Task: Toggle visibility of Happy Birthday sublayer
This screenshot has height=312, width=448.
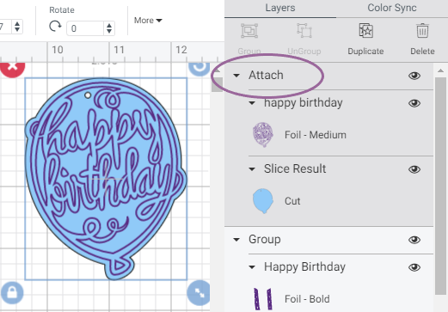Action: pyautogui.click(x=414, y=267)
